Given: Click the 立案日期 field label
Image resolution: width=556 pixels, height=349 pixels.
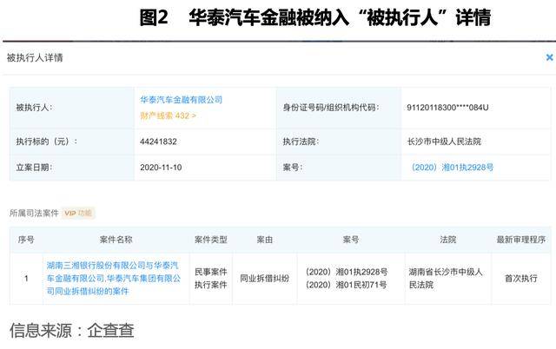Looking at the screenshot, I should (34, 168).
